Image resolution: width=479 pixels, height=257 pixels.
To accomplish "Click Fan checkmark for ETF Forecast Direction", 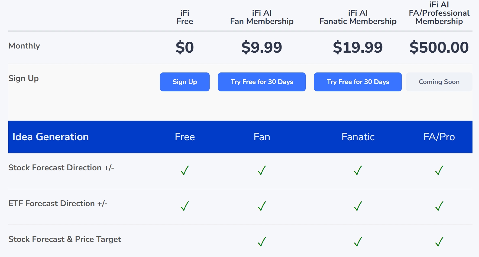I will click(x=262, y=206).
